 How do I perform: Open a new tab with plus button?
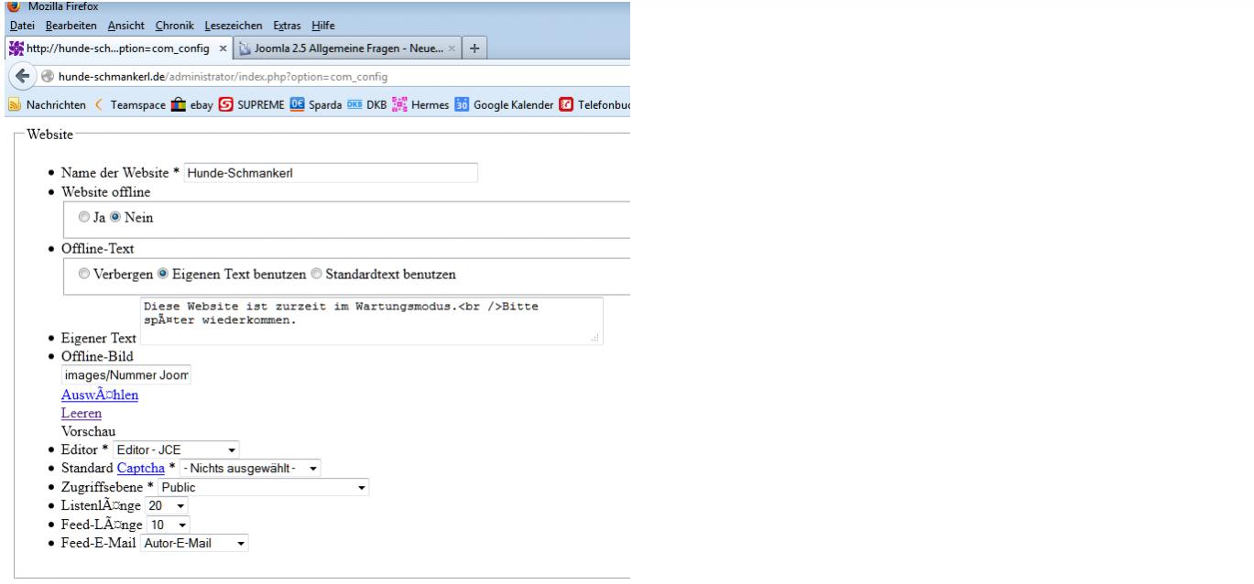[473, 48]
